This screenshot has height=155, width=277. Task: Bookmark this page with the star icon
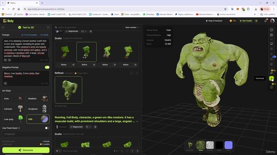point(225,9)
